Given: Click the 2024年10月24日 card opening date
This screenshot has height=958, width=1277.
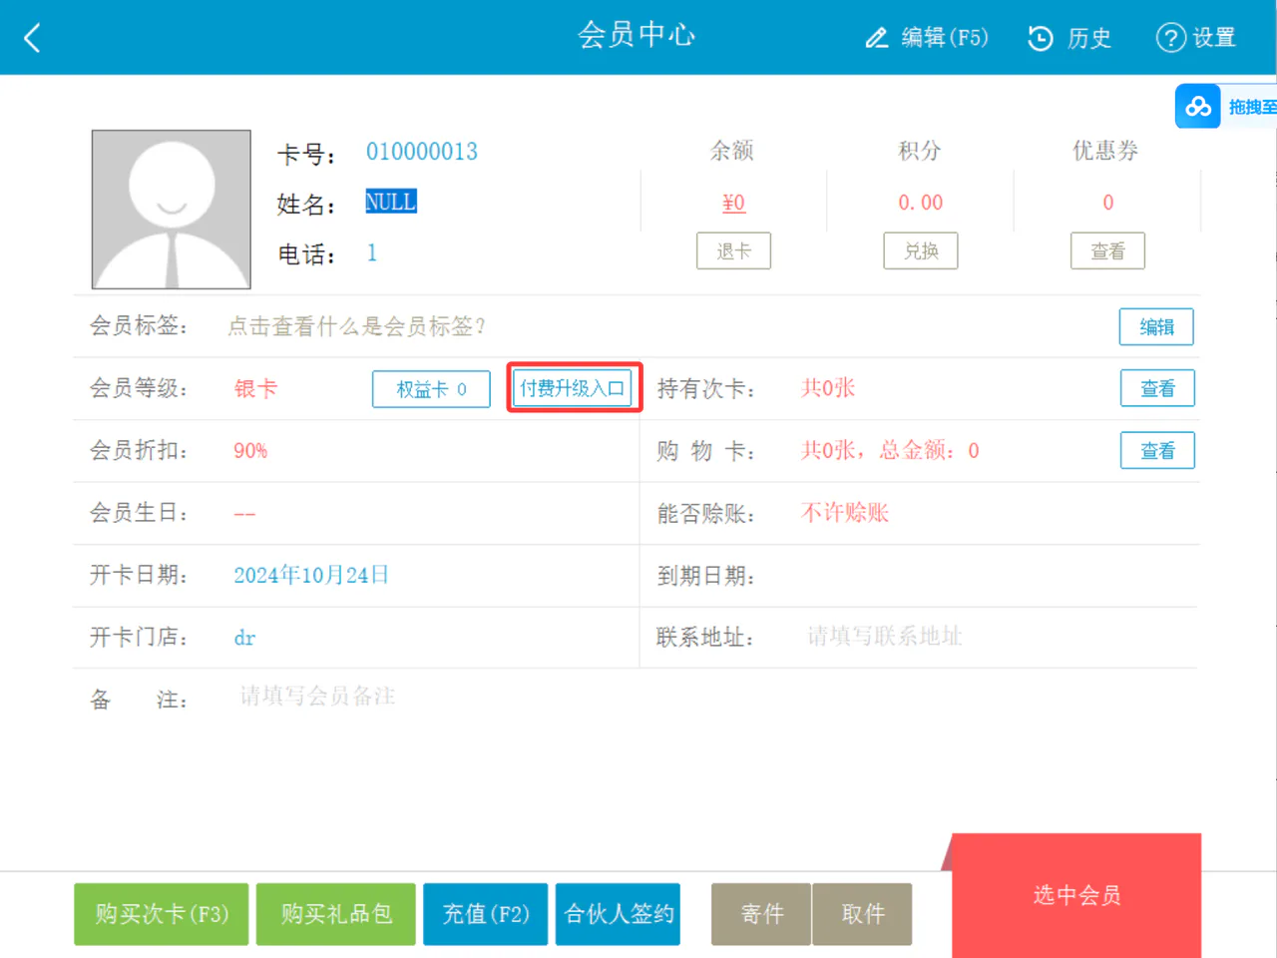Looking at the screenshot, I should pyautogui.click(x=311, y=575).
